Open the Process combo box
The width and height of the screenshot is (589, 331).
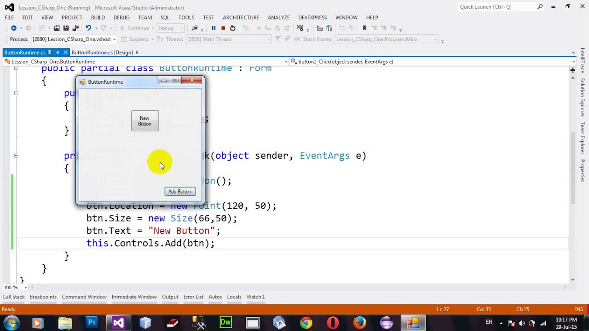(x=74, y=39)
